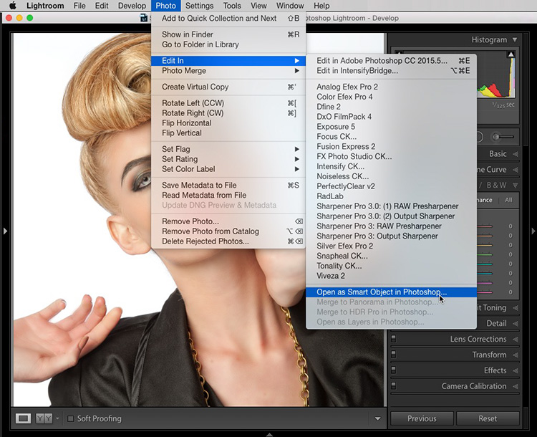
Task: Expand the Detail panel
Action: tap(515, 323)
